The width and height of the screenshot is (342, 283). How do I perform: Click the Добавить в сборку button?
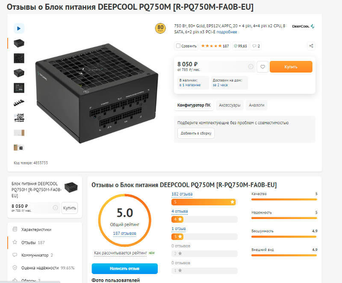[196, 133]
